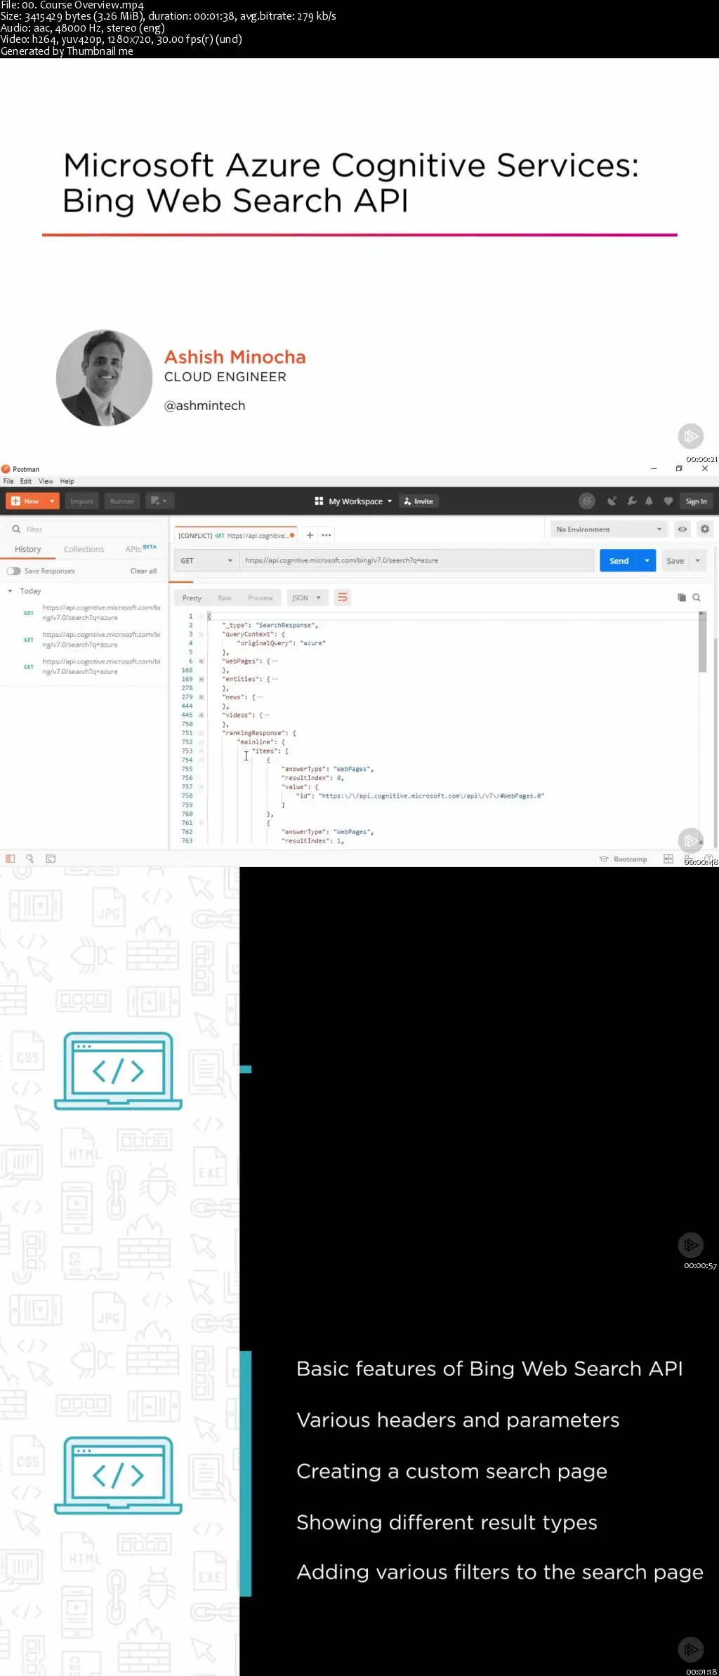
Task: Open JSON format dropdown
Action: coord(306,598)
